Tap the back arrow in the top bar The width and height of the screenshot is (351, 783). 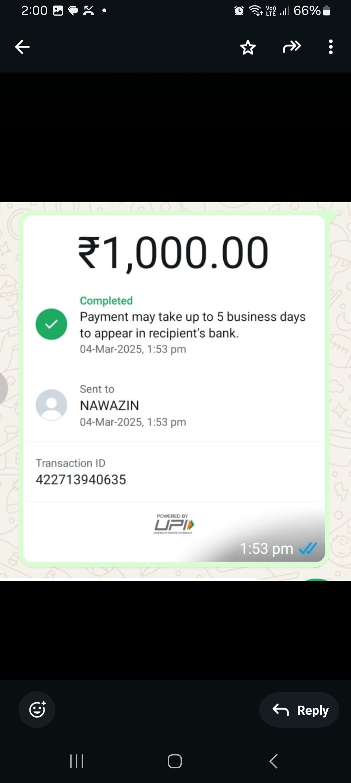(22, 47)
